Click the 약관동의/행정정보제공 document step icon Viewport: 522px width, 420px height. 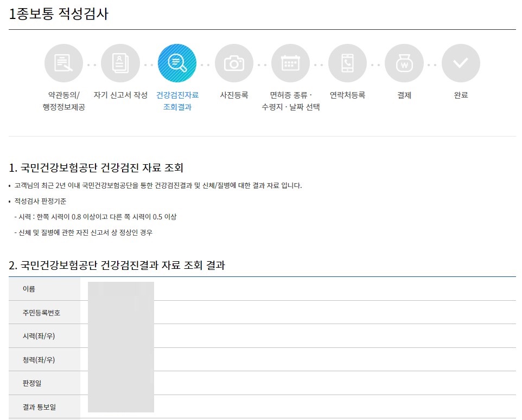(x=63, y=62)
